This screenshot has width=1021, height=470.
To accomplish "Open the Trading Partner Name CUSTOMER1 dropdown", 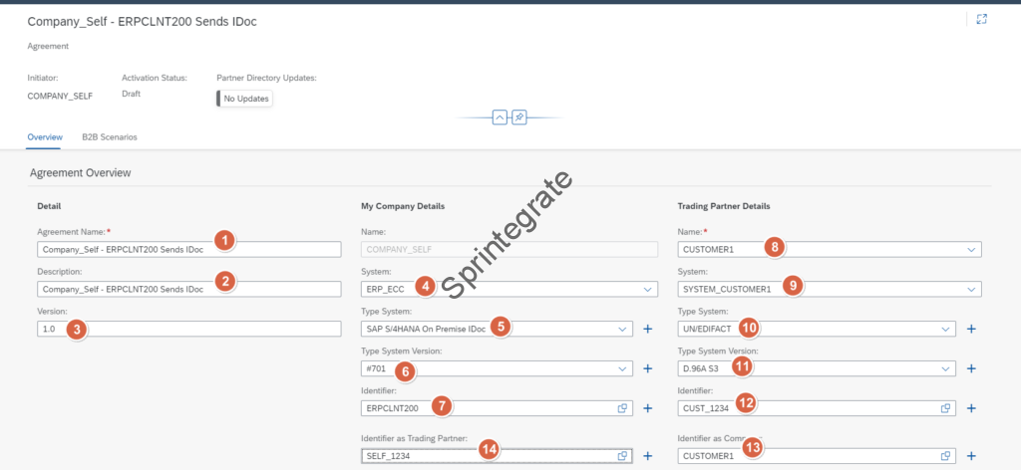I will [970, 250].
